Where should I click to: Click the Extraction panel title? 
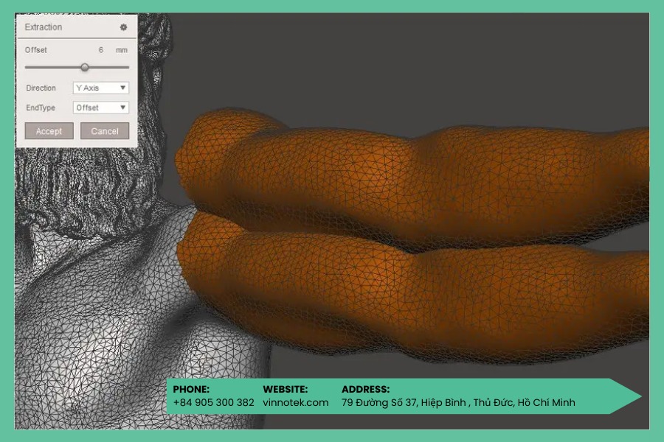pos(44,27)
